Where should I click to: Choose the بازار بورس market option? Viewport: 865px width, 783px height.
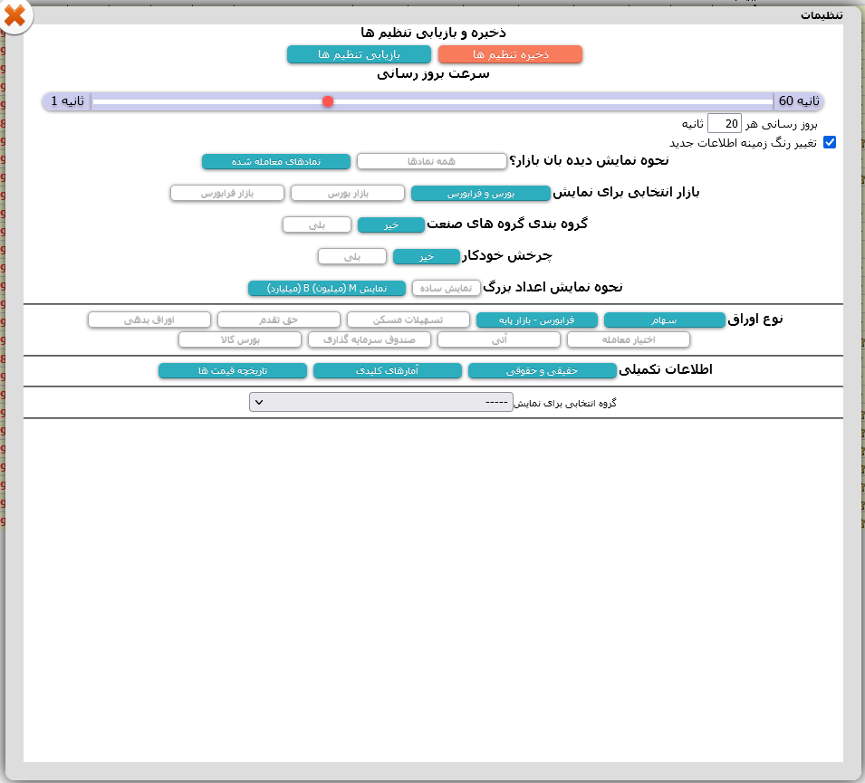pos(348,193)
